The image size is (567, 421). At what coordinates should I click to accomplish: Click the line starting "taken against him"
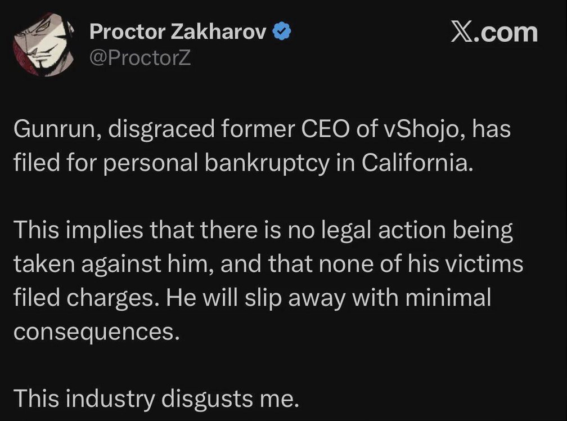click(268, 264)
